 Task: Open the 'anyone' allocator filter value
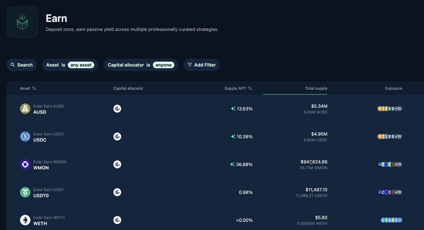[163, 65]
